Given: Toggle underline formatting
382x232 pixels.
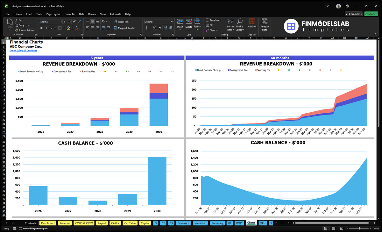Looking at the screenshot, I should tap(51, 28).
